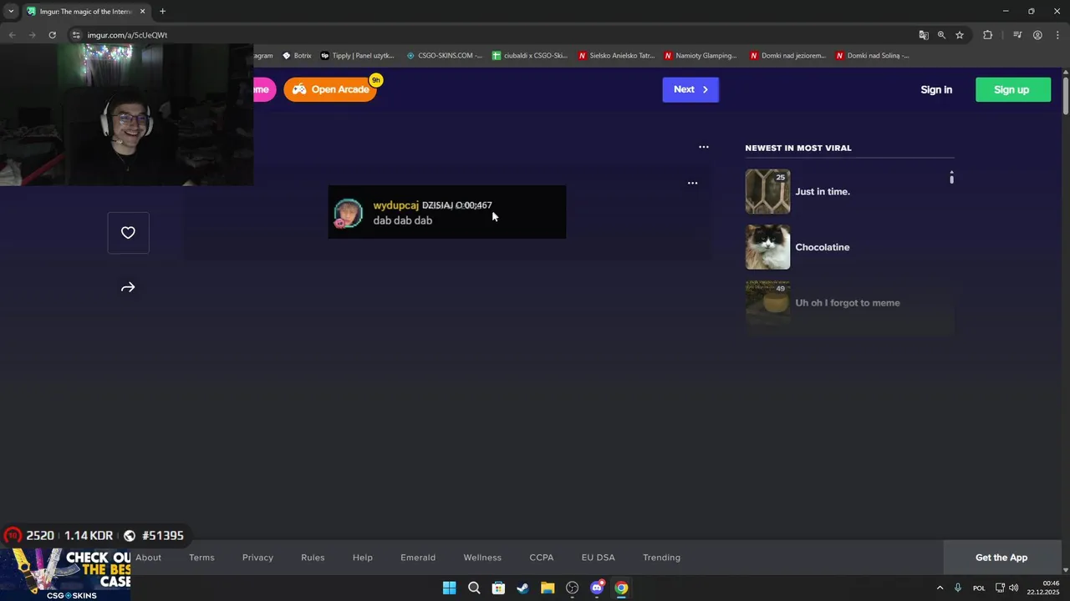The image size is (1070, 601).
Task: Open the Tipply Panel bookmark
Action: click(x=358, y=56)
